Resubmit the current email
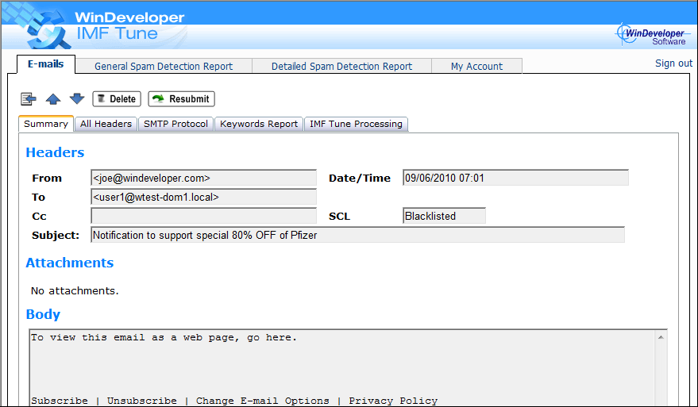 181,98
